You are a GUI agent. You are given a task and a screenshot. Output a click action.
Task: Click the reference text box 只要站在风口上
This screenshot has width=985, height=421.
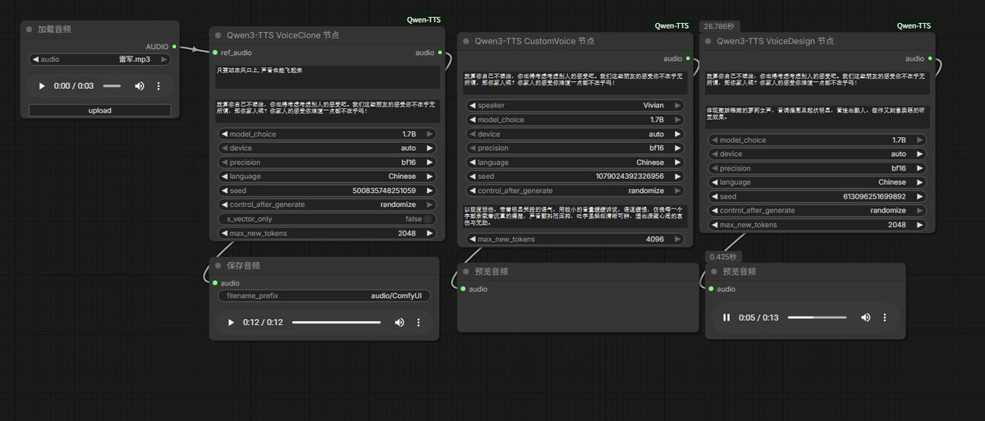327,77
